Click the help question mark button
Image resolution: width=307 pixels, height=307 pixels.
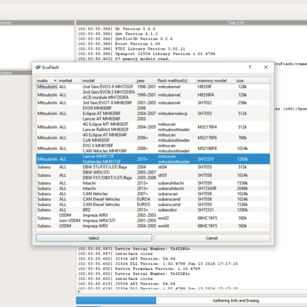250,67
